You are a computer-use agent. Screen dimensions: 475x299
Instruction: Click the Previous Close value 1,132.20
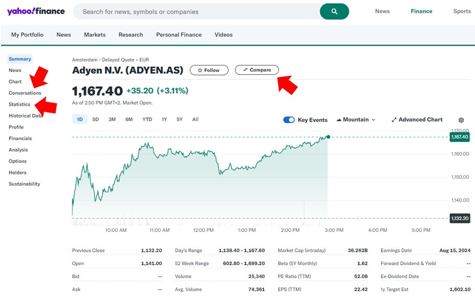pos(151,250)
